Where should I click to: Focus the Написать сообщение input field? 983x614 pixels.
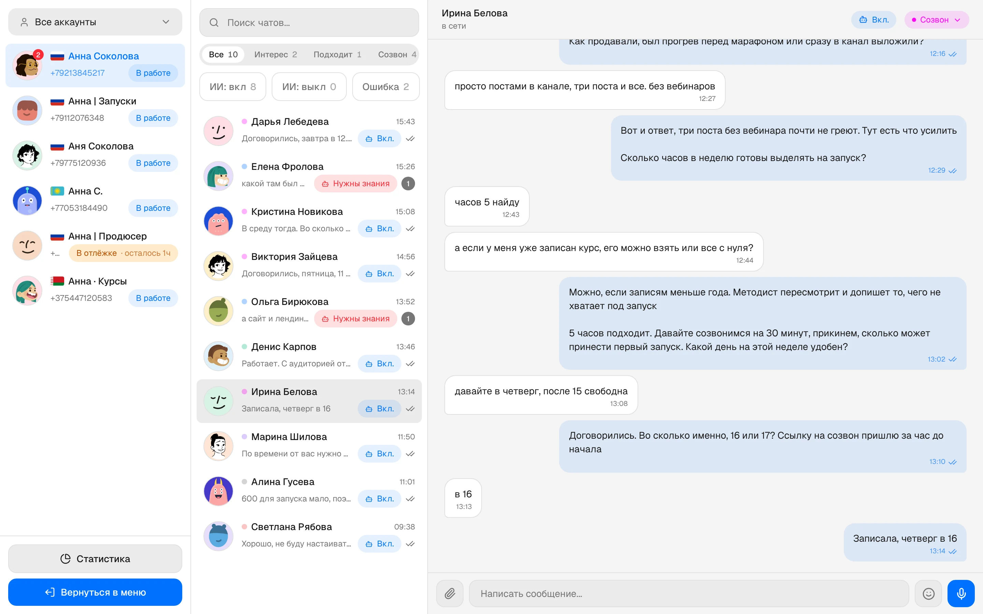689,593
